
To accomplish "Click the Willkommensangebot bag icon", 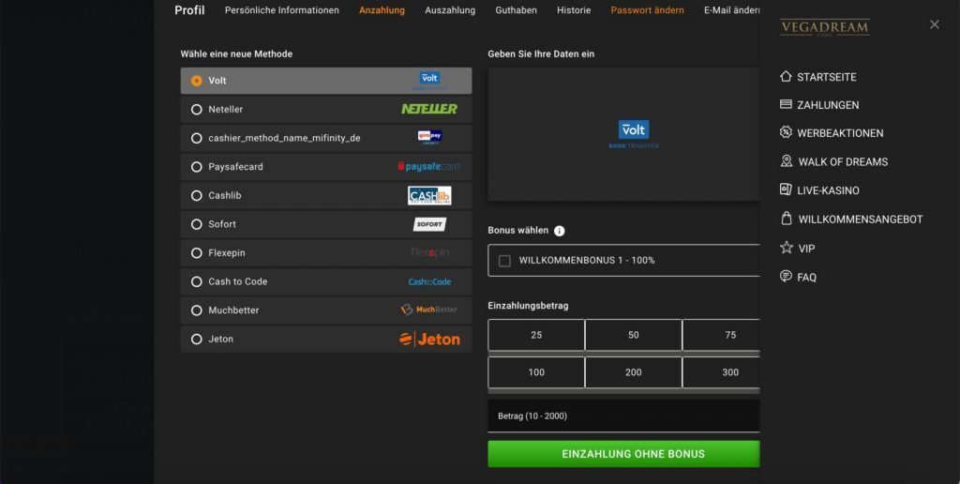I will point(787,219).
